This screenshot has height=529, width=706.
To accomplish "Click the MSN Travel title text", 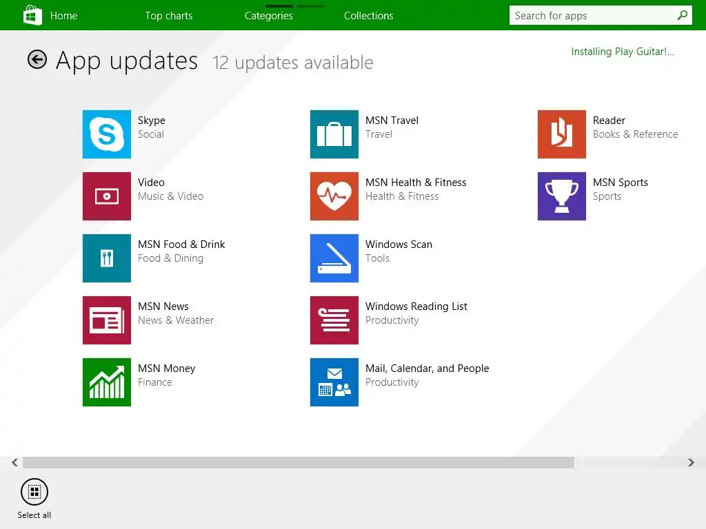I will click(392, 121).
